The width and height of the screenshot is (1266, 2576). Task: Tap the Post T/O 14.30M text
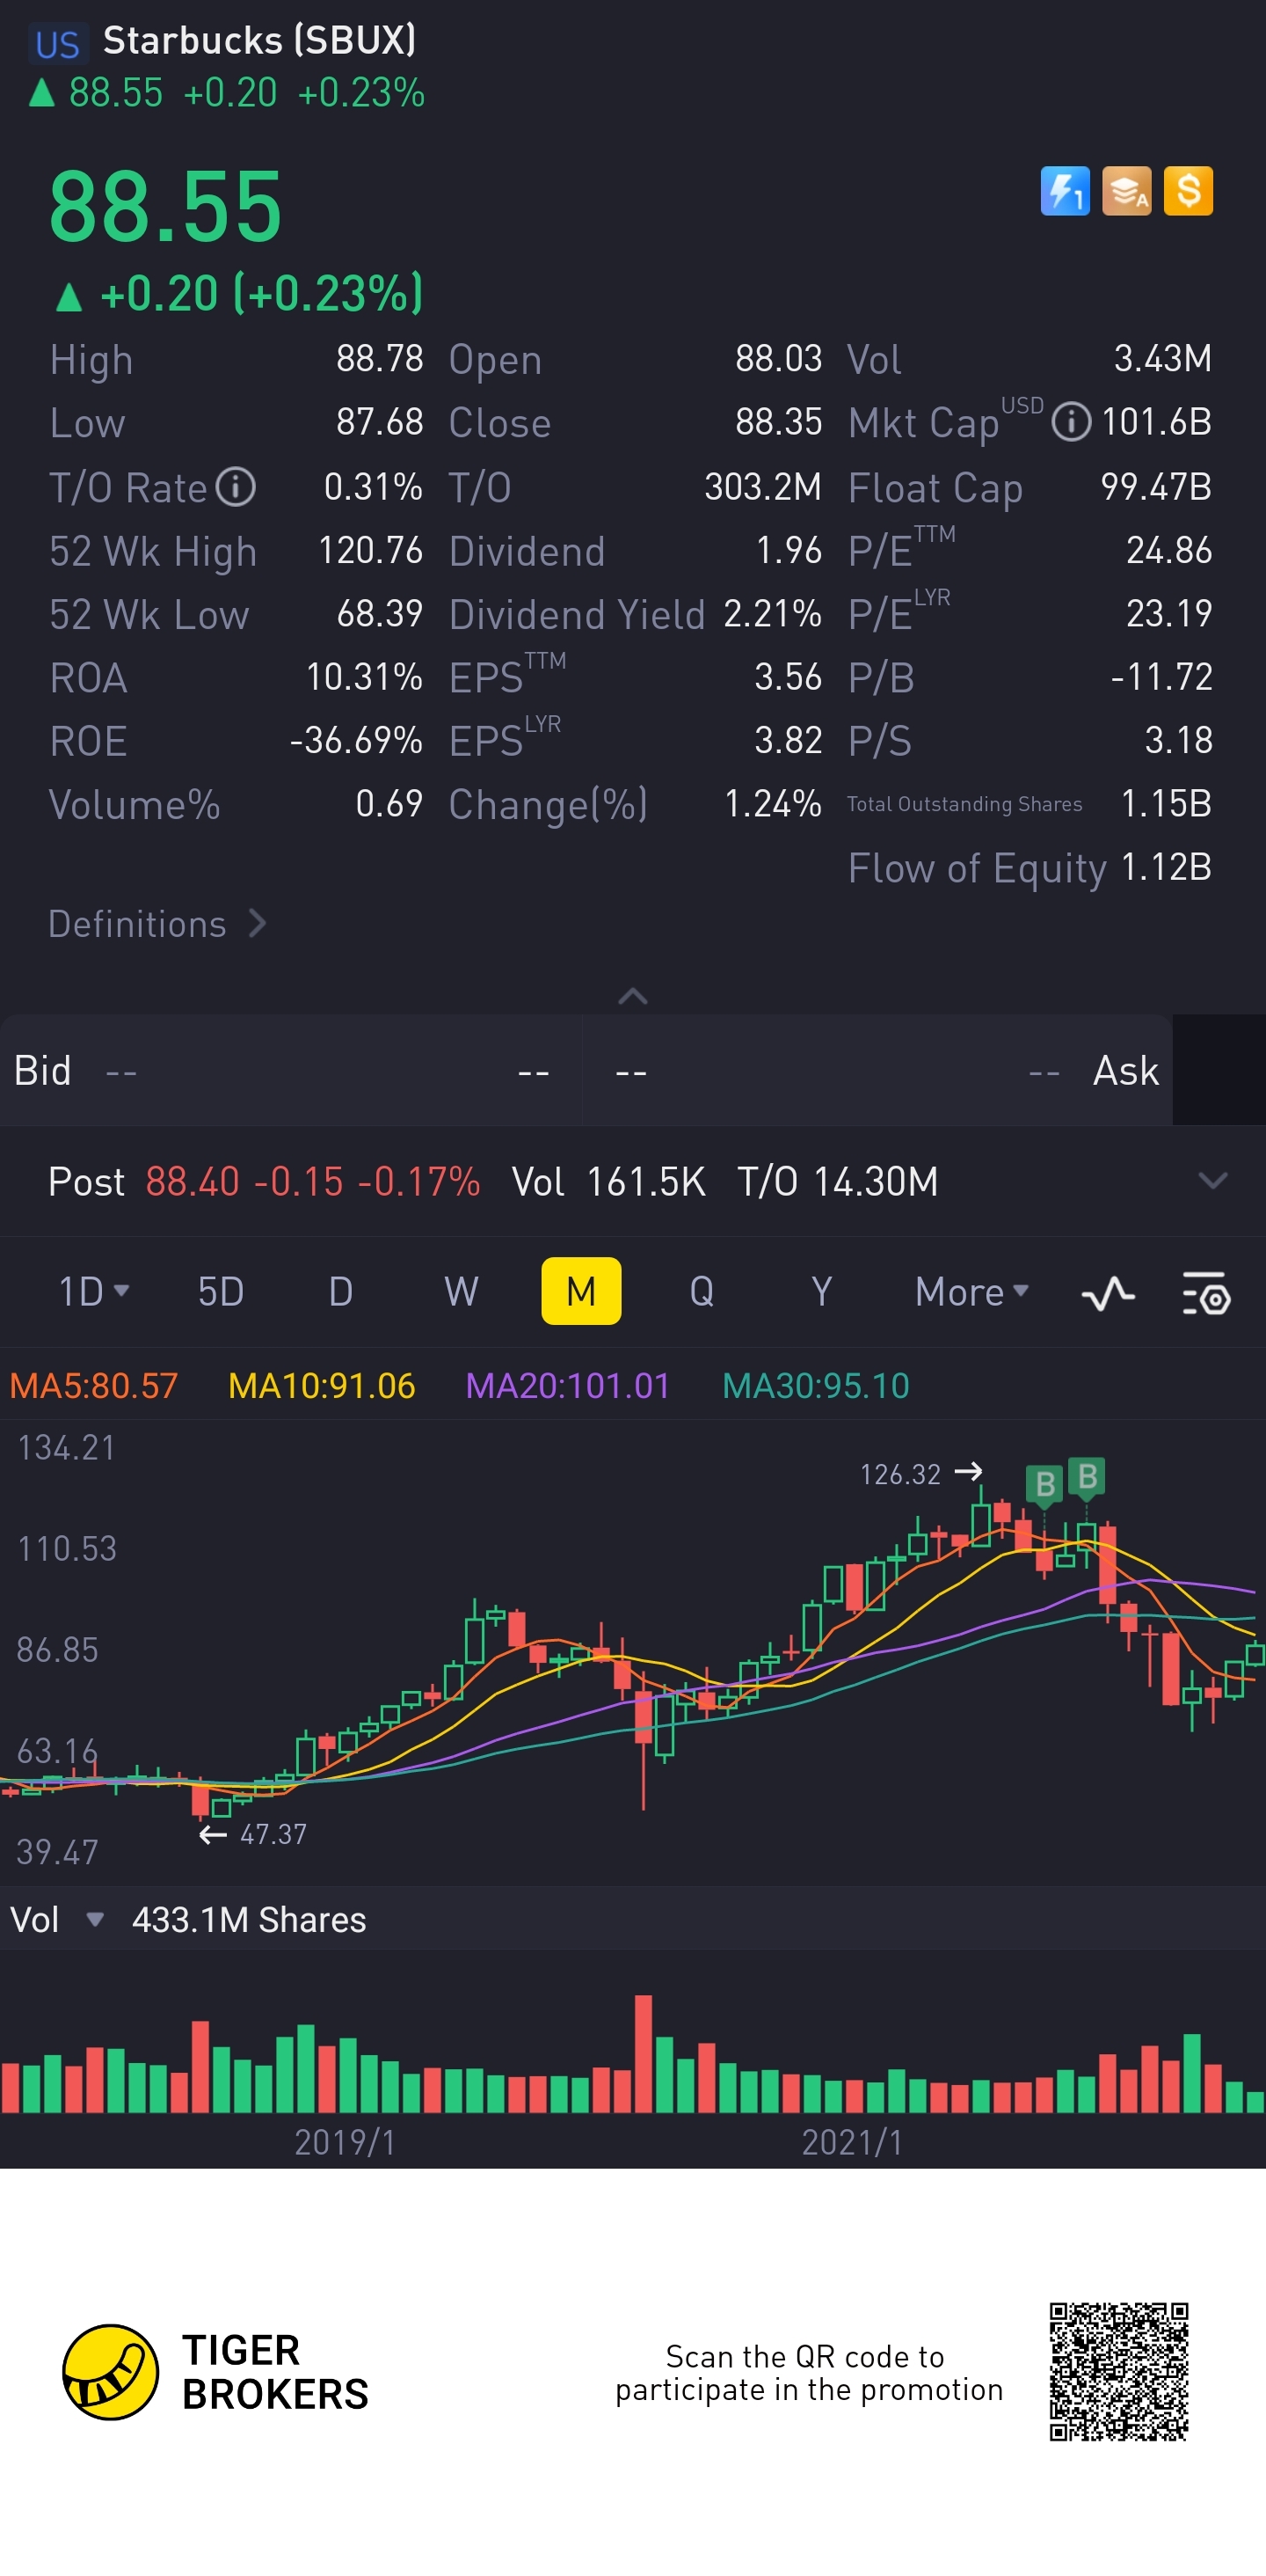tap(837, 1181)
